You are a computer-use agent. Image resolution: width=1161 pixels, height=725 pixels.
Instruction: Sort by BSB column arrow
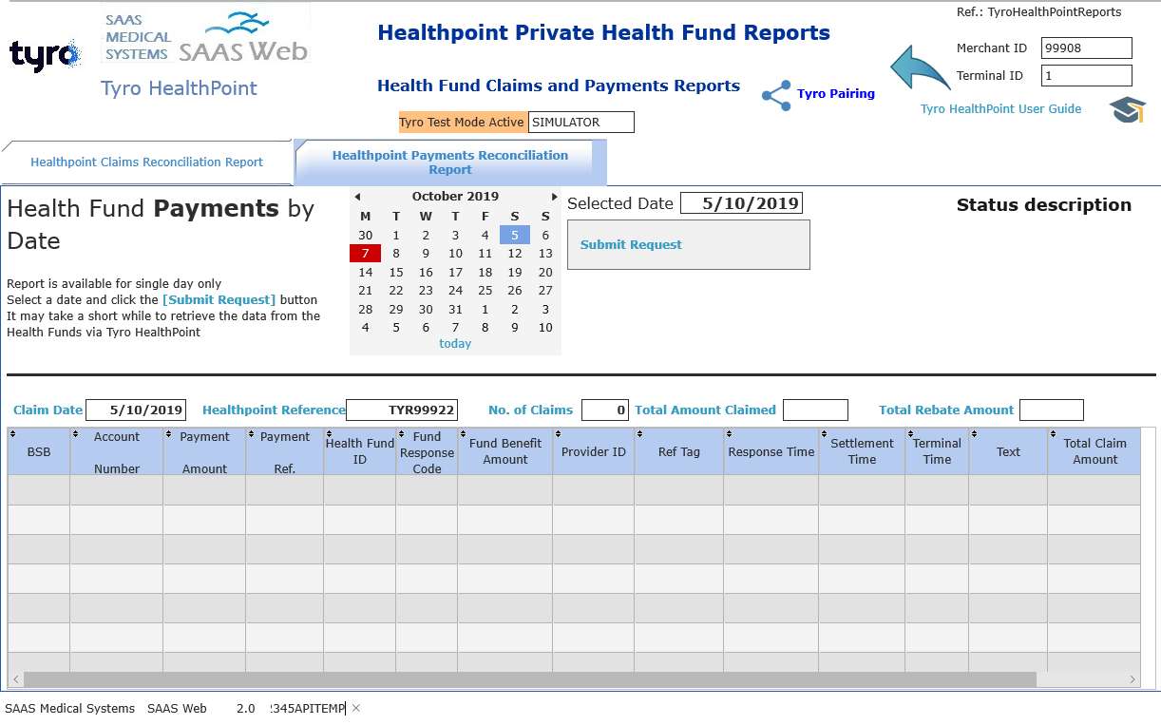(x=12, y=434)
